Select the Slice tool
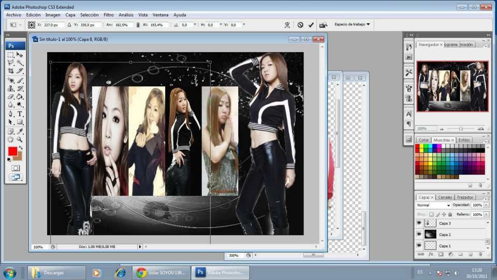 click(20, 71)
